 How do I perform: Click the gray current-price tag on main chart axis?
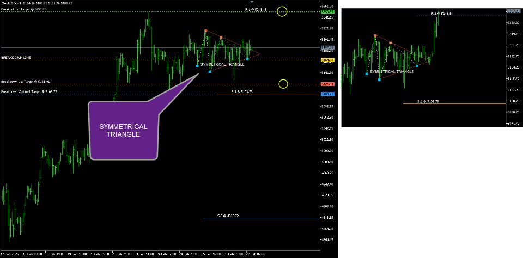tap(327, 48)
